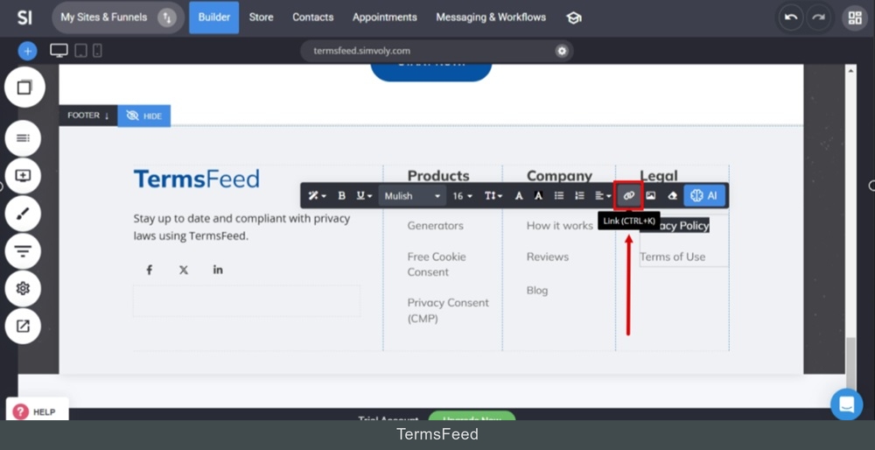Click the Terms of Use link

[672, 257]
